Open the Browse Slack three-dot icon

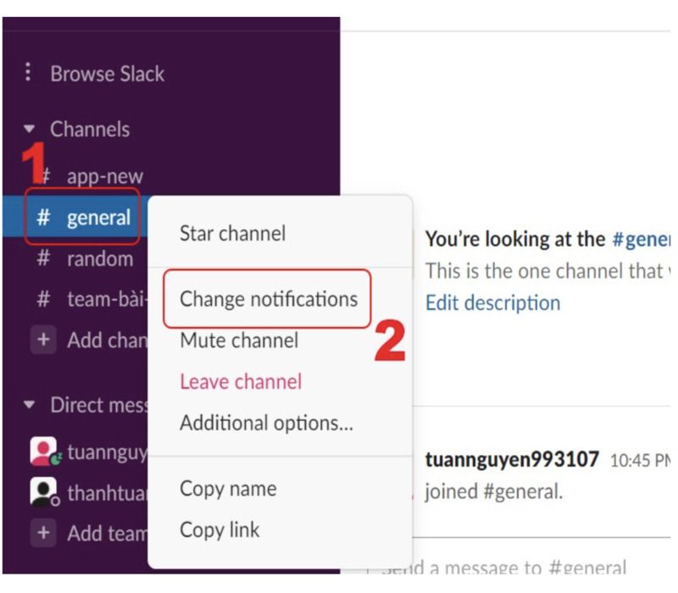[x=28, y=72]
